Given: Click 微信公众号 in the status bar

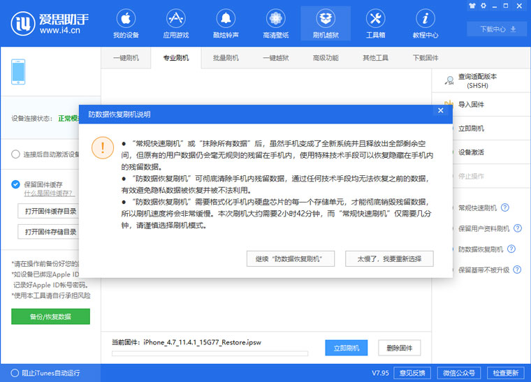Looking at the screenshot, I should pyautogui.click(x=459, y=373).
